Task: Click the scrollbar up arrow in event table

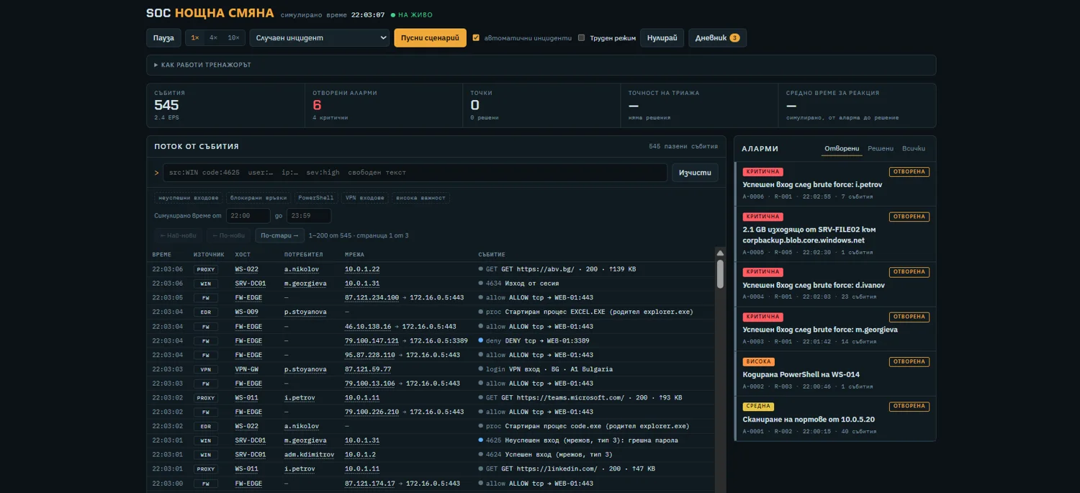Action: (720, 253)
